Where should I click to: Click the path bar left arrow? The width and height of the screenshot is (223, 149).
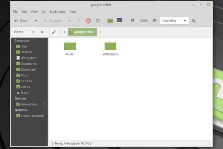(x=64, y=32)
